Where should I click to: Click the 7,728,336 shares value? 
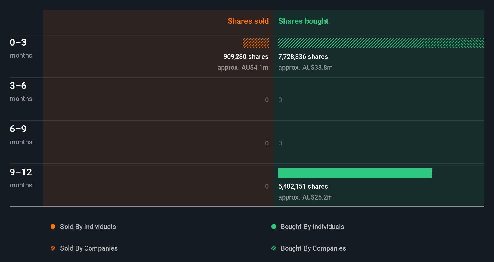point(303,56)
